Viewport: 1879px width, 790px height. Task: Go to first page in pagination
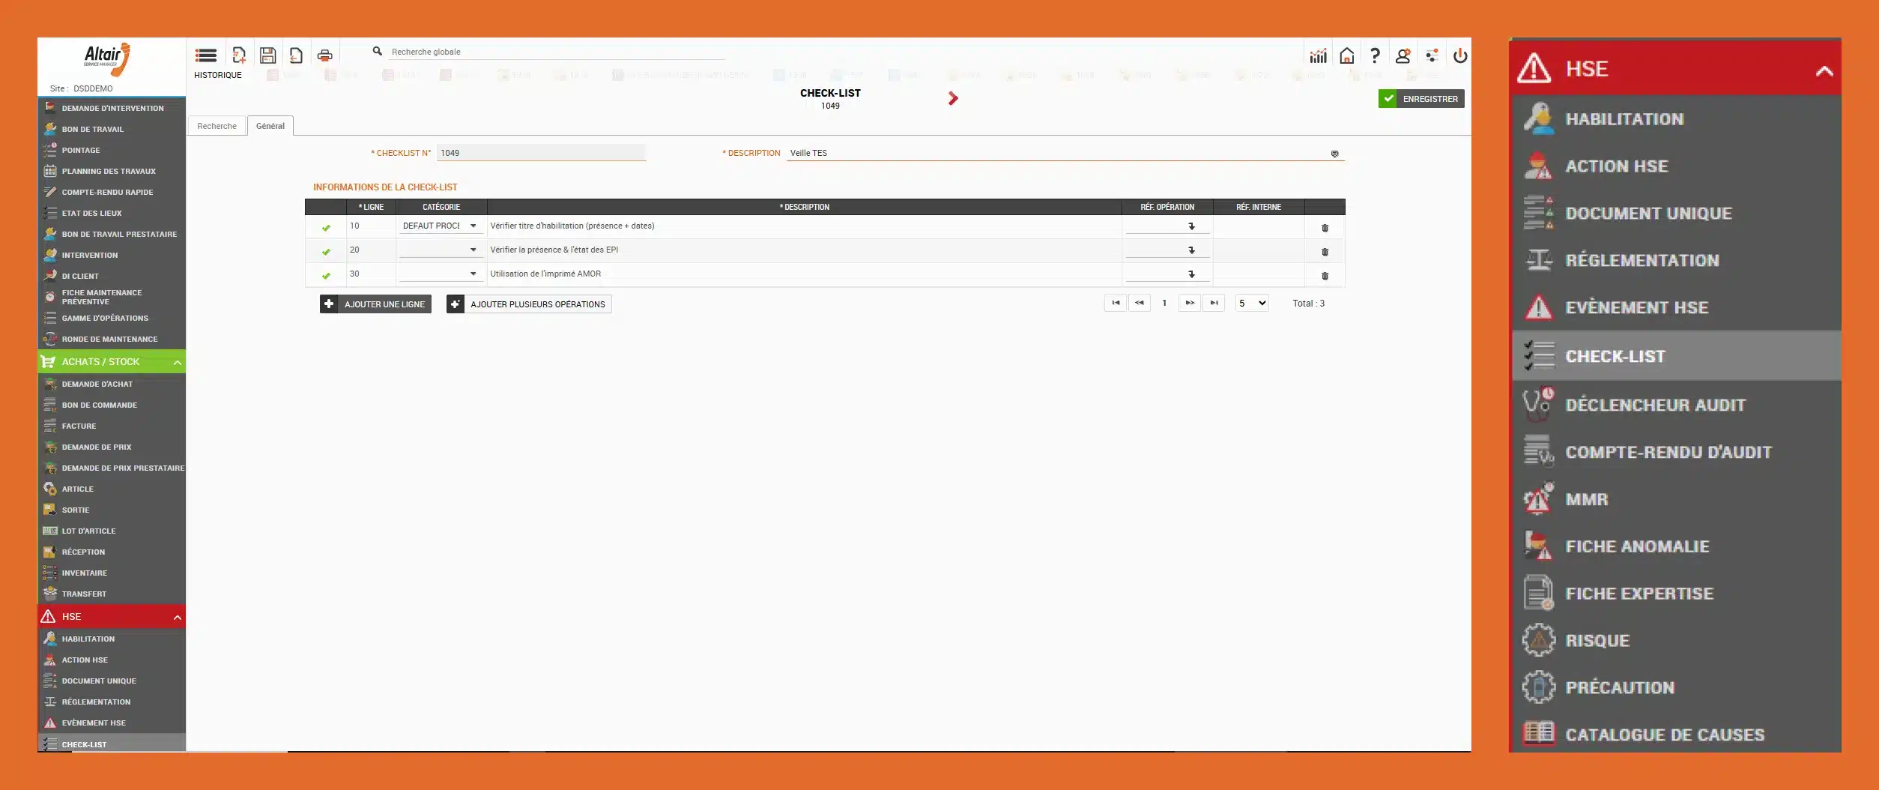click(1115, 303)
